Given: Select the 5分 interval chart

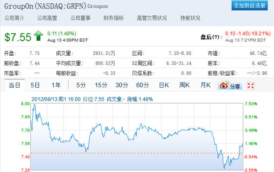Looking at the screenshot, I should pyautogui.click(x=81, y=85).
